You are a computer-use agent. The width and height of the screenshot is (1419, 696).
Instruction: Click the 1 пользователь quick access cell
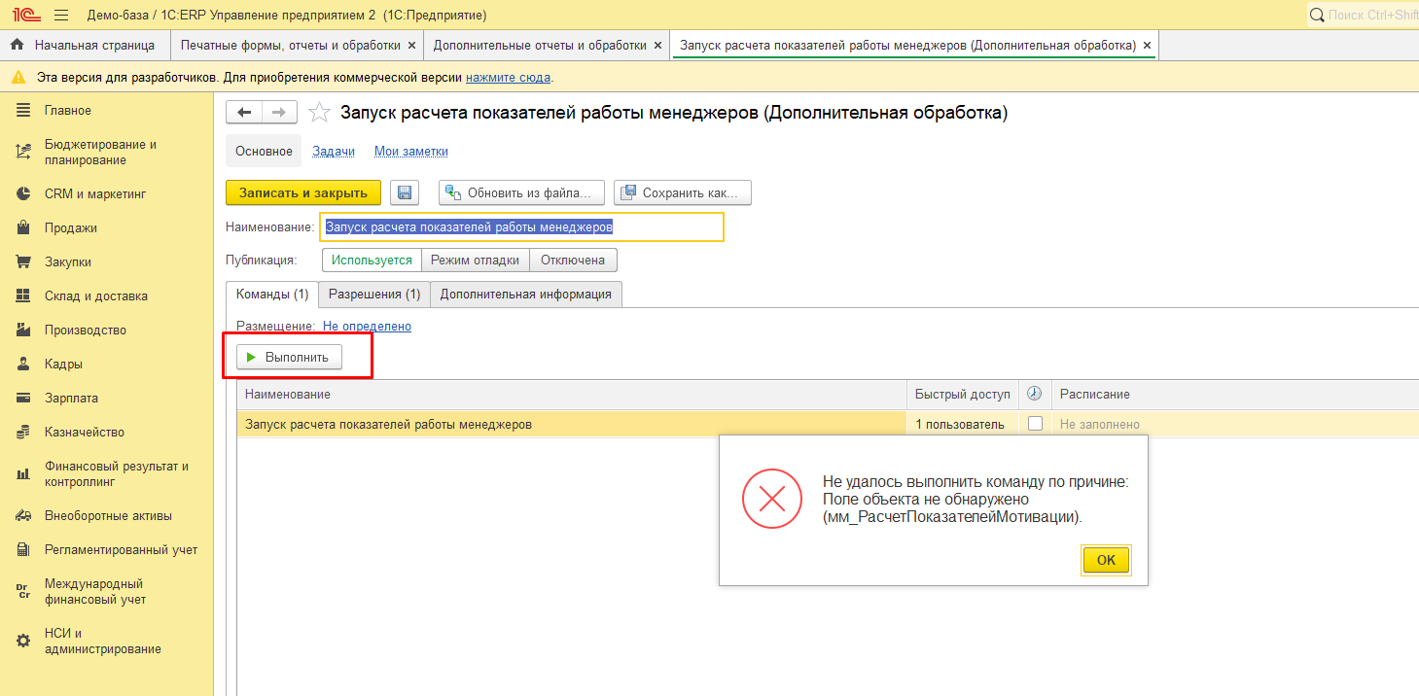963,424
